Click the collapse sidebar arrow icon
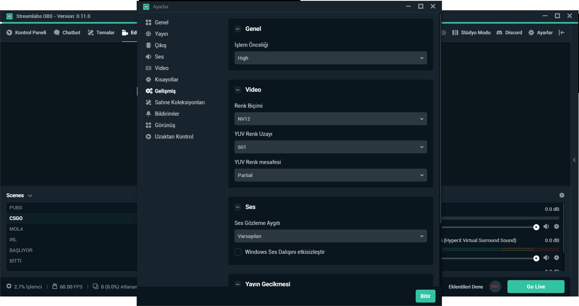This screenshot has width=579, height=306. click(561, 32)
